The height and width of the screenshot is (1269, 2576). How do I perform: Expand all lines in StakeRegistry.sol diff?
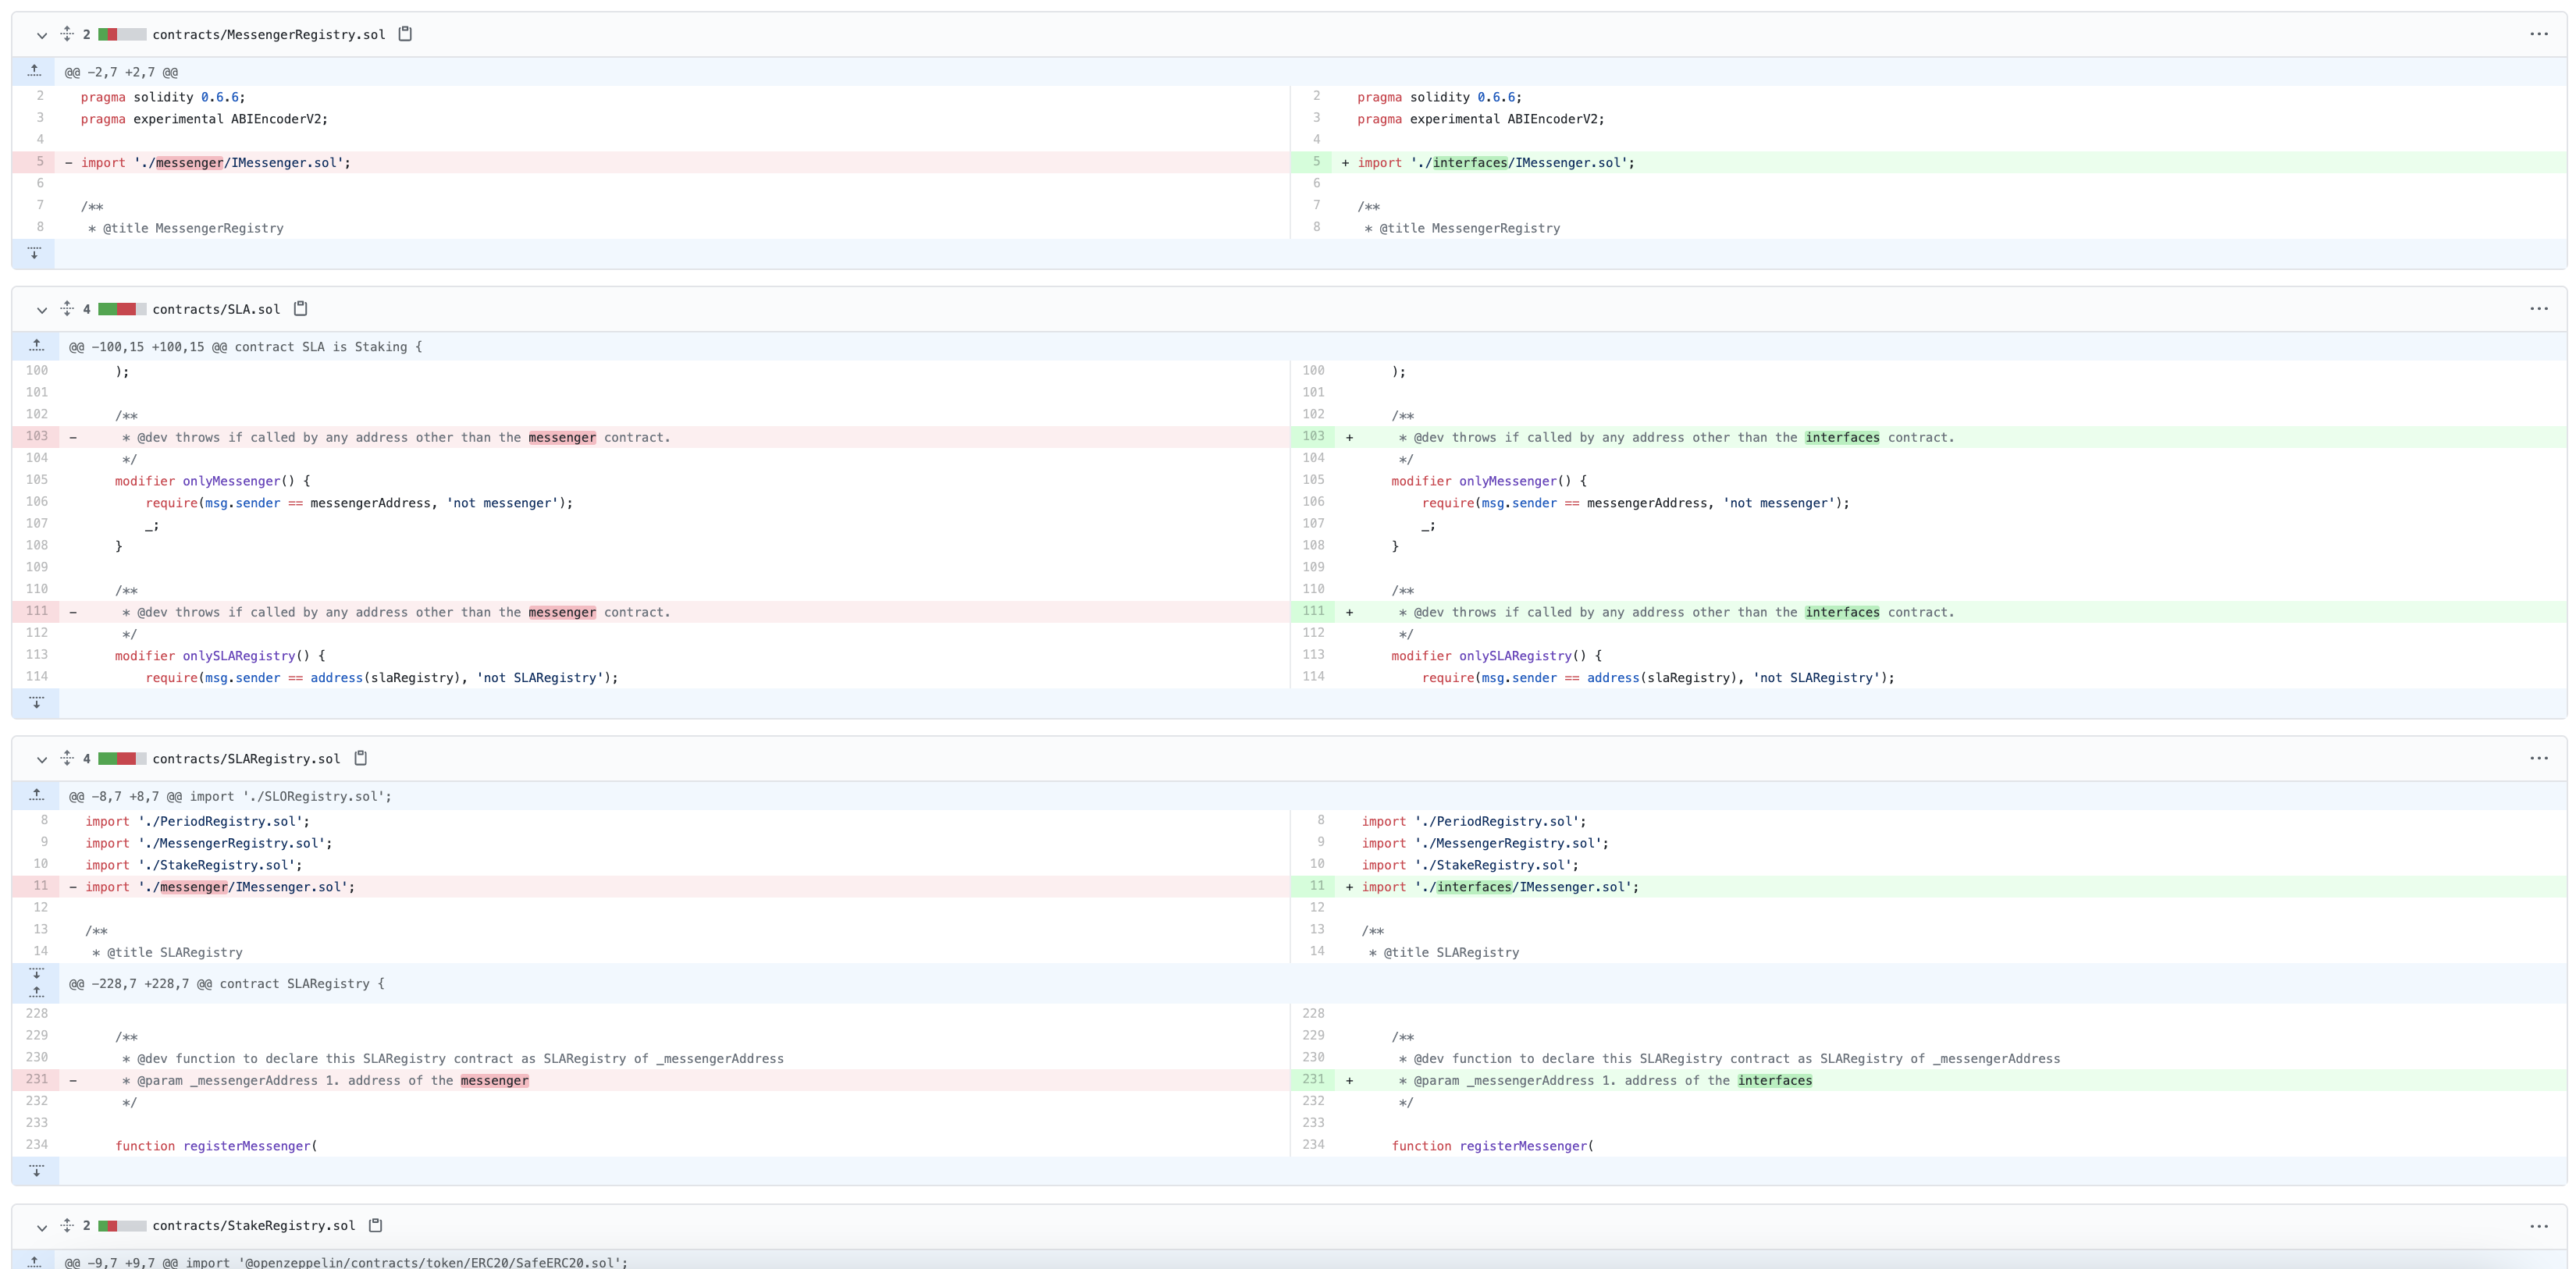67,1225
